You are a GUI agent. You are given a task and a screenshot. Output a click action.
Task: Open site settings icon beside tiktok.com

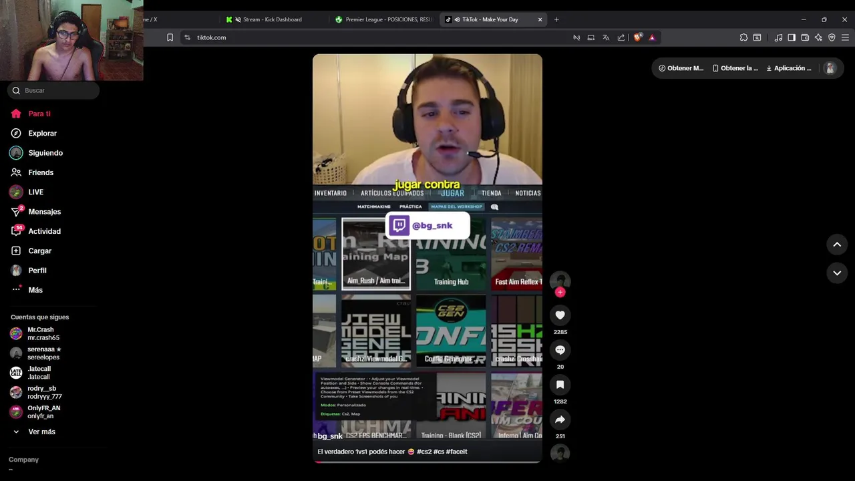187,37
